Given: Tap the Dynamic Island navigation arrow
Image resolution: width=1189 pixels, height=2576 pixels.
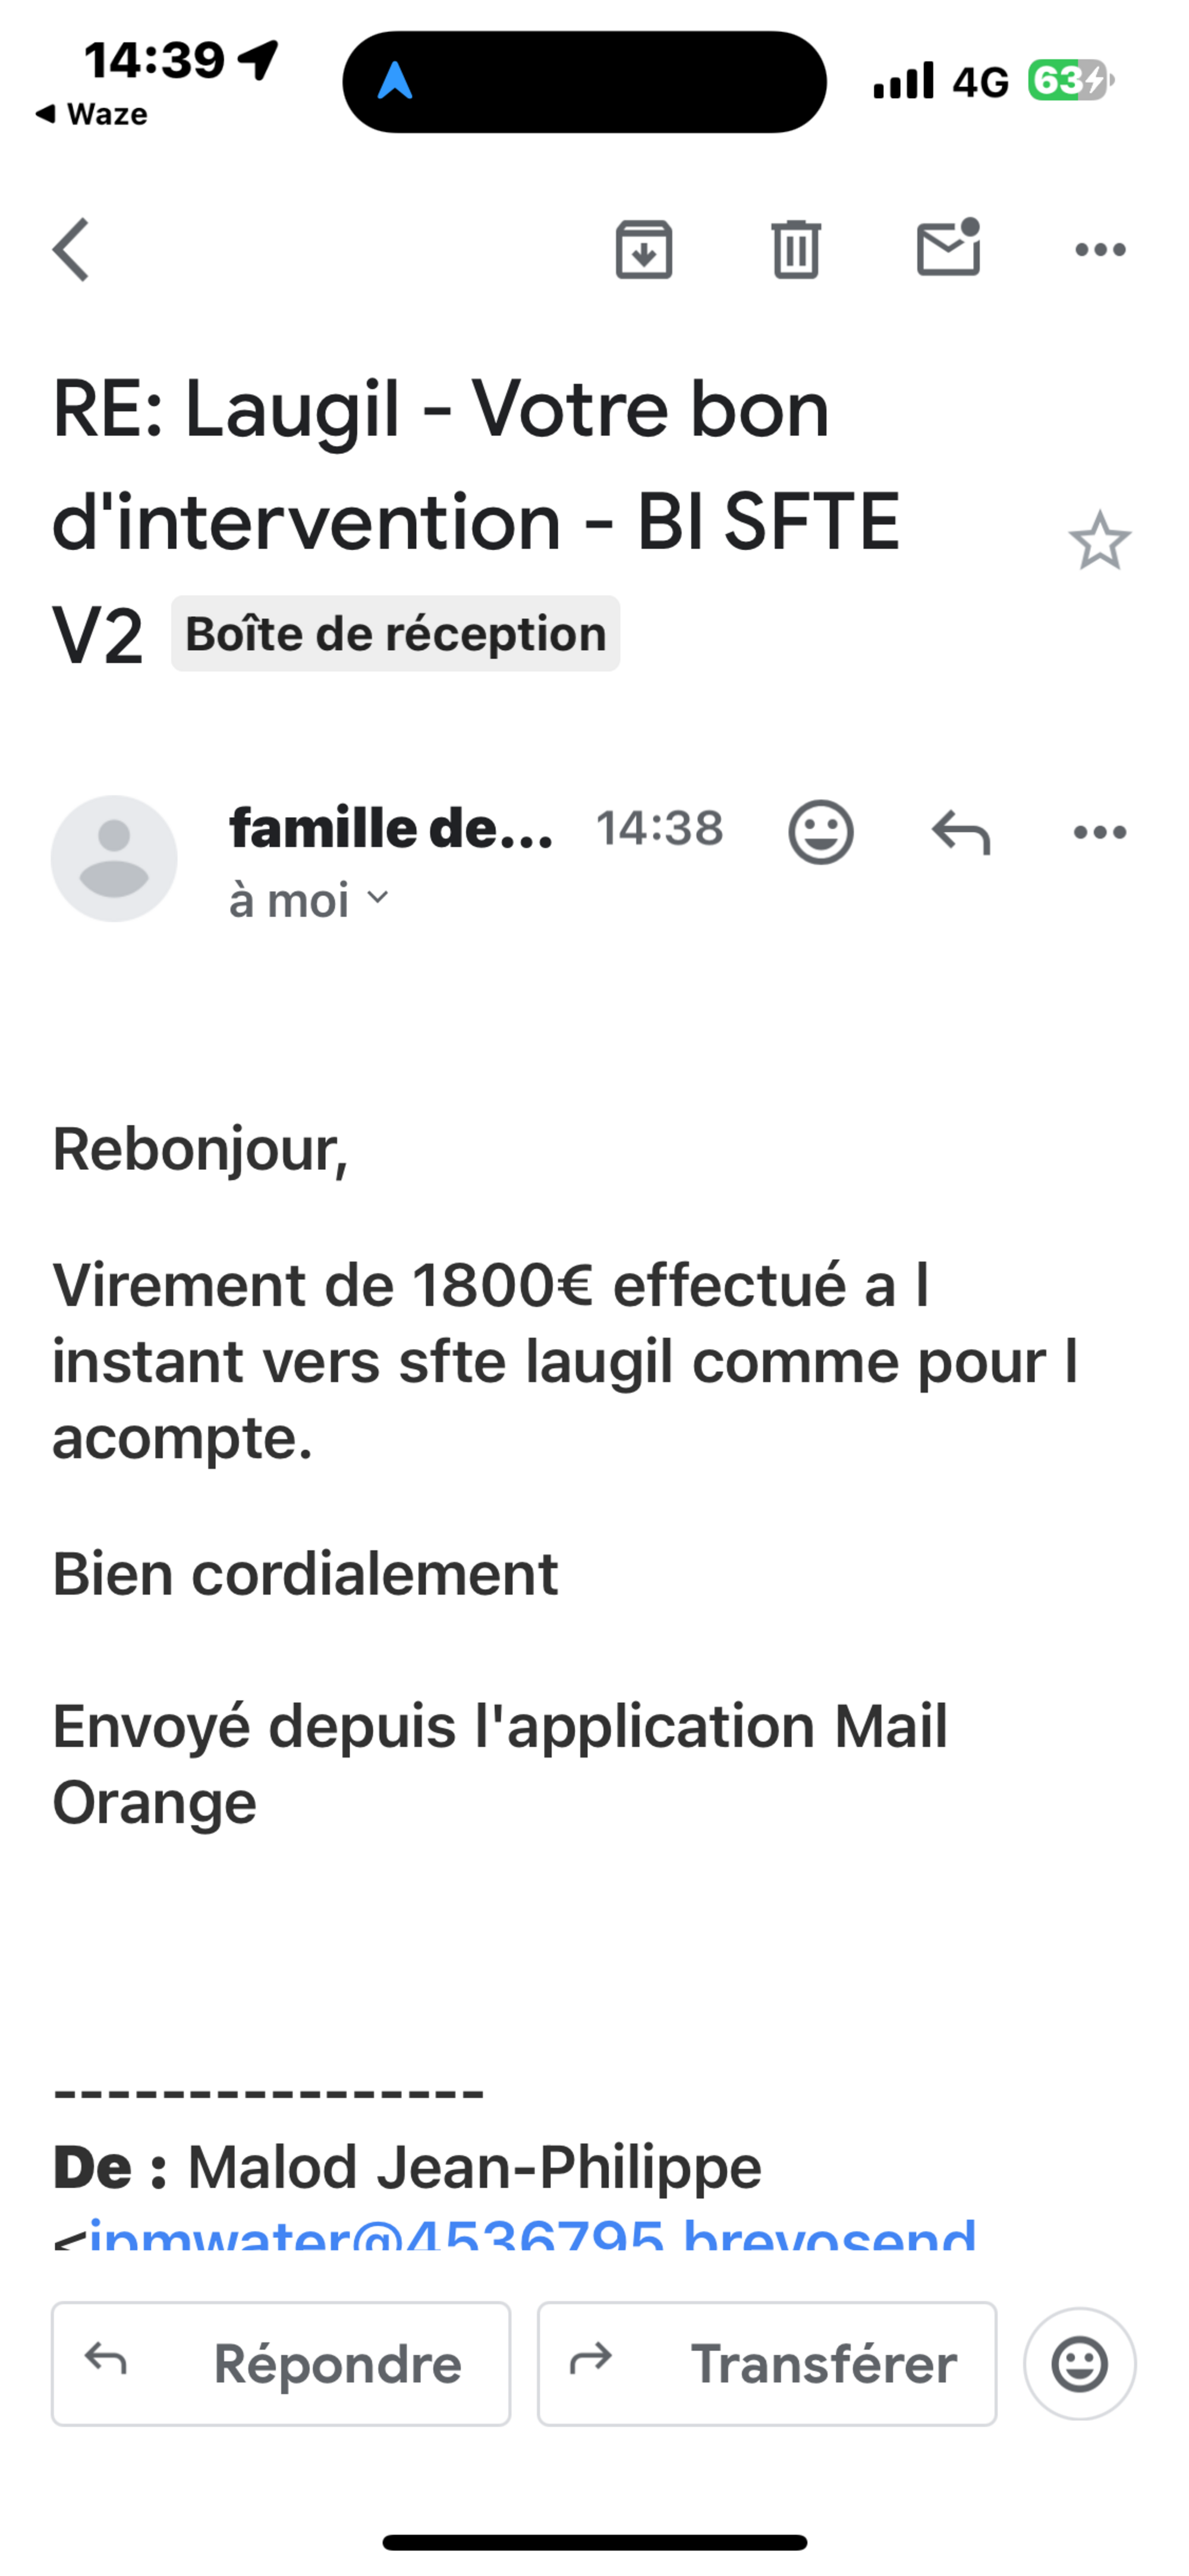Looking at the screenshot, I should coord(396,81).
